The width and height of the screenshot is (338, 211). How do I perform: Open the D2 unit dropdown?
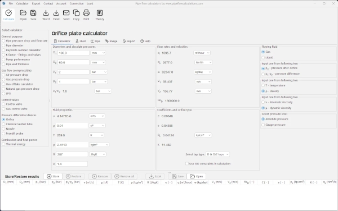pos(98,62)
